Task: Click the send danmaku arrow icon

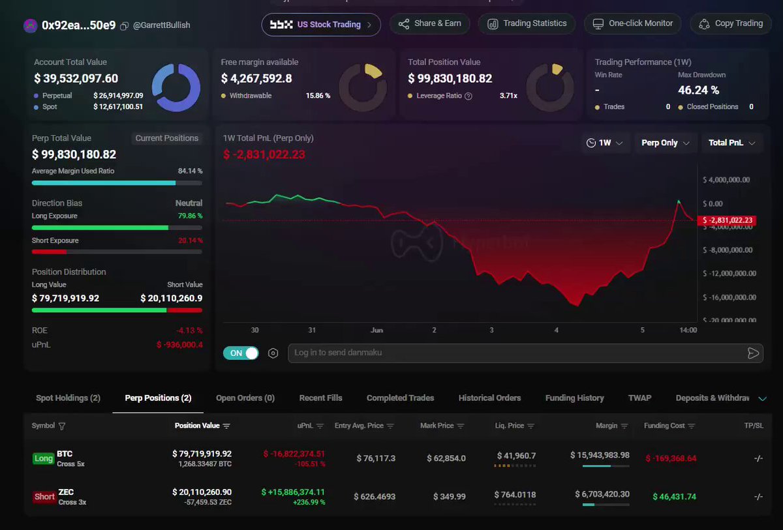Action: point(753,353)
